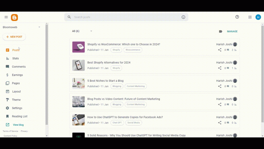Image resolution: width=264 pixels, height=149 pixels.
Task: Share the Best Shopify Alternatives post
Action: [x=220, y=68]
